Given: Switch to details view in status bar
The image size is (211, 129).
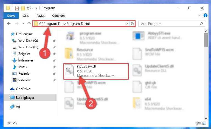Looking at the screenshot, I should click(198, 124).
